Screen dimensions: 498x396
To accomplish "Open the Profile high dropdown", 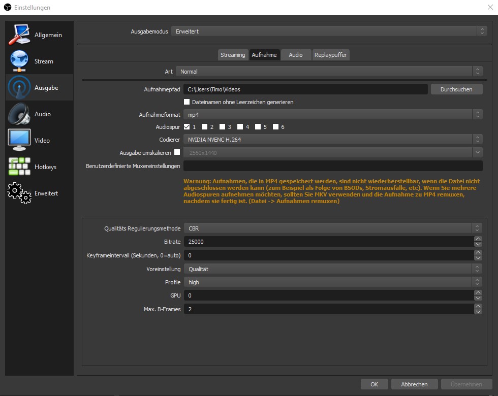I will 333,282.
